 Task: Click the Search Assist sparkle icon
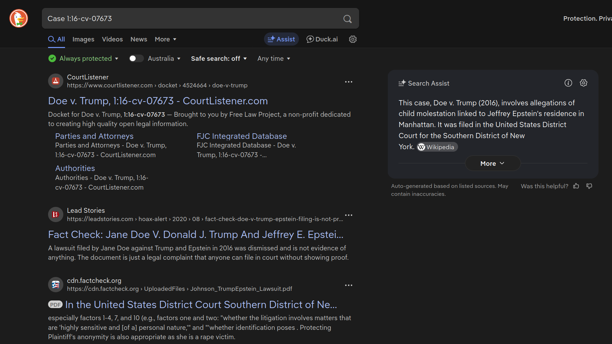402,83
